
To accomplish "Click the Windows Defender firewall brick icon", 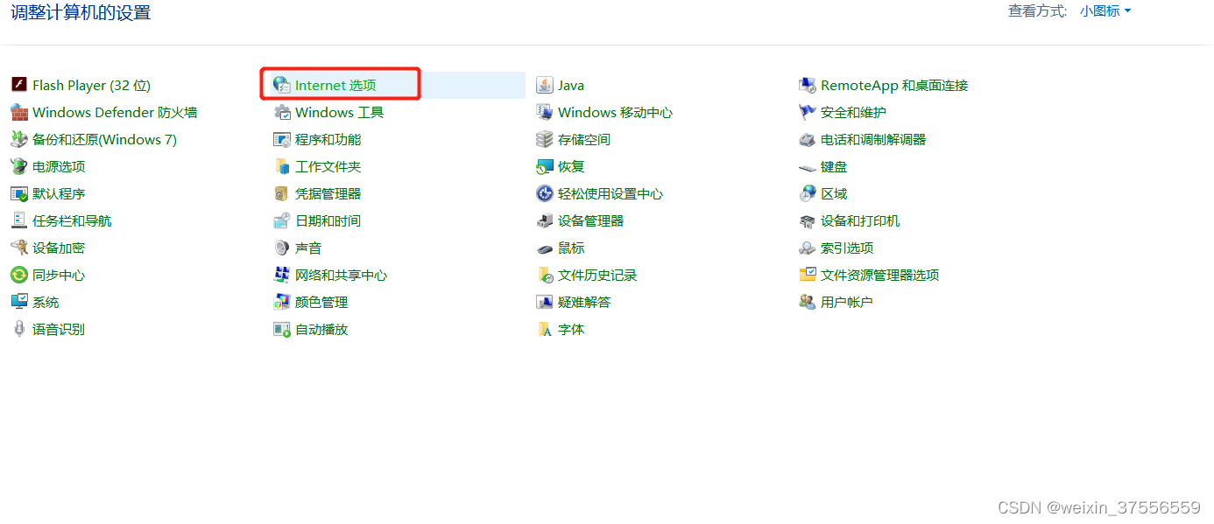I will (x=18, y=112).
